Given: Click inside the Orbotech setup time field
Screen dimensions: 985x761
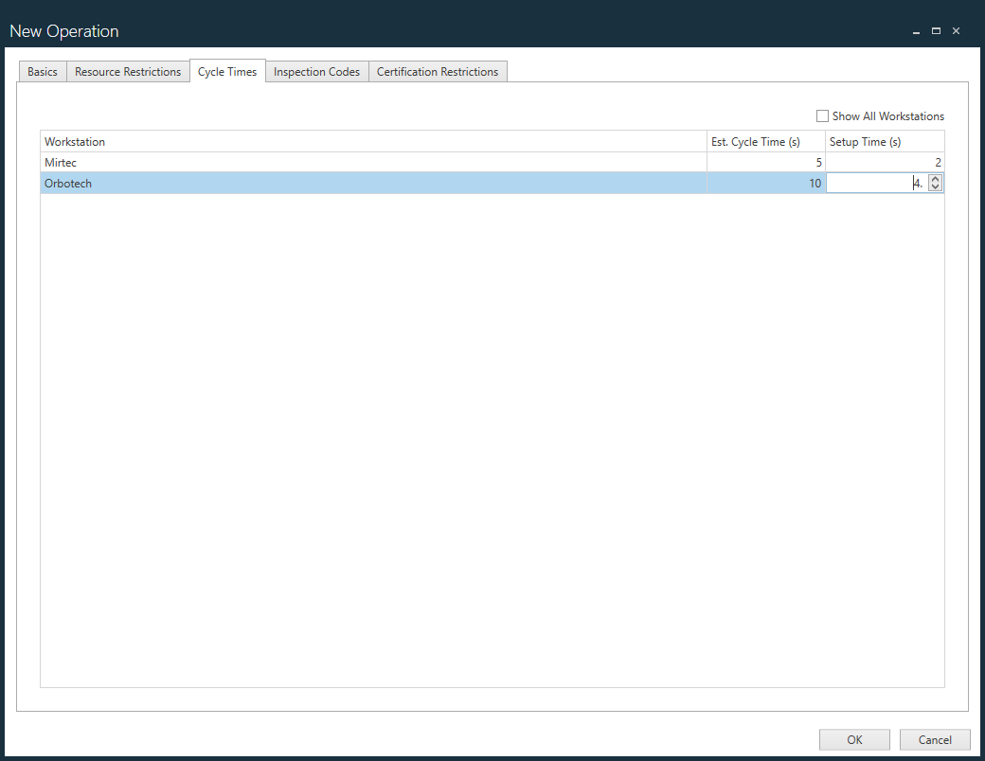Looking at the screenshot, I should [x=871, y=184].
